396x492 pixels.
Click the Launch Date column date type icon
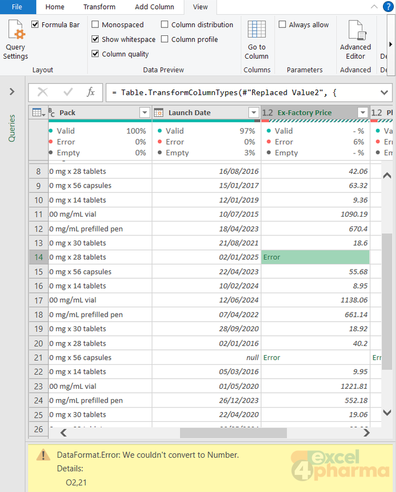click(158, 112)
